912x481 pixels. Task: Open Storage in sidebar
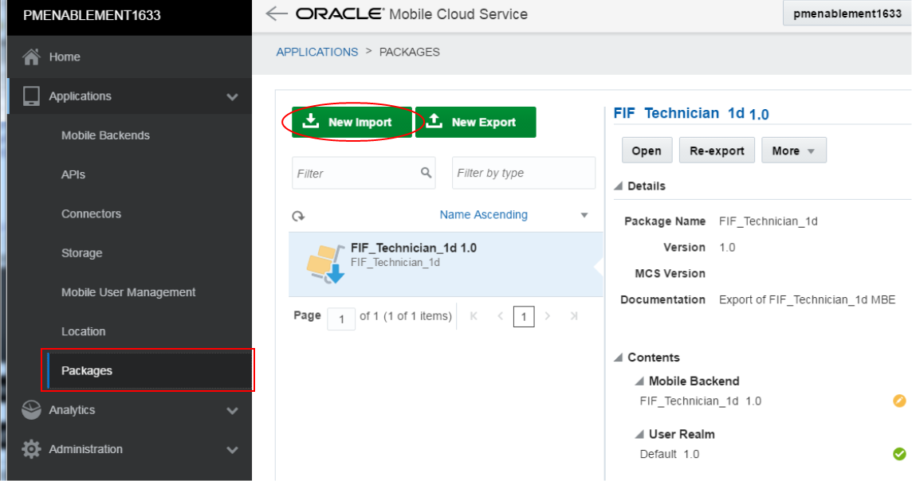click(82, 253)
